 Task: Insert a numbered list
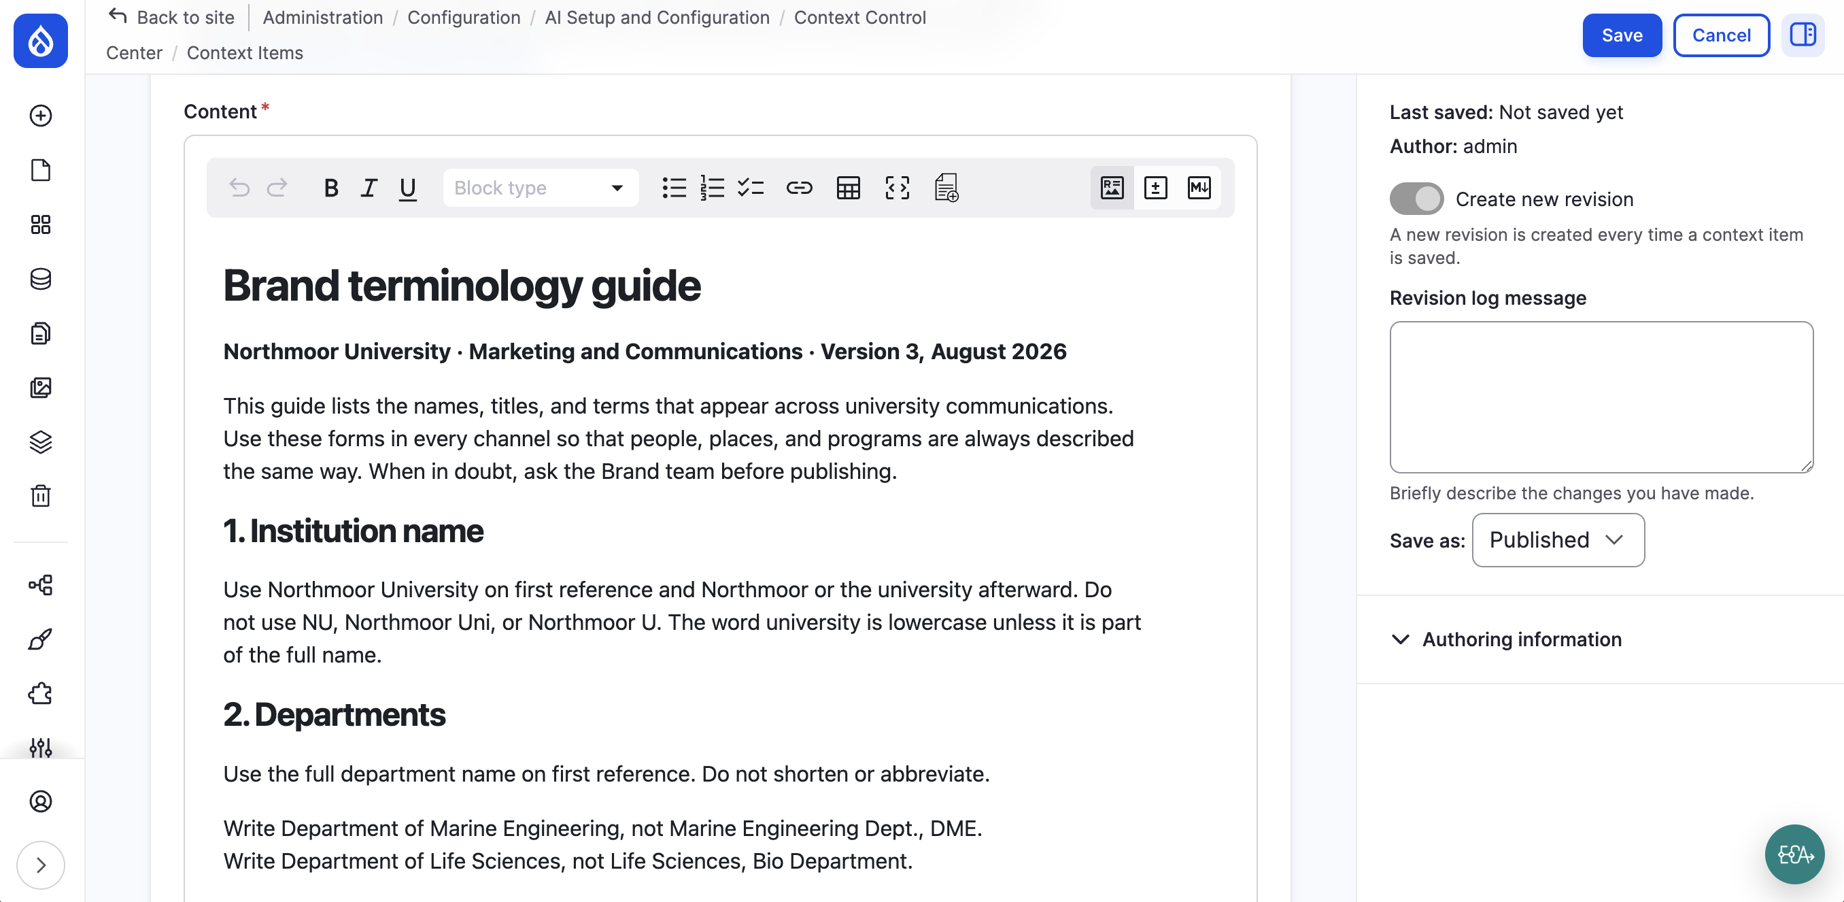713,188
